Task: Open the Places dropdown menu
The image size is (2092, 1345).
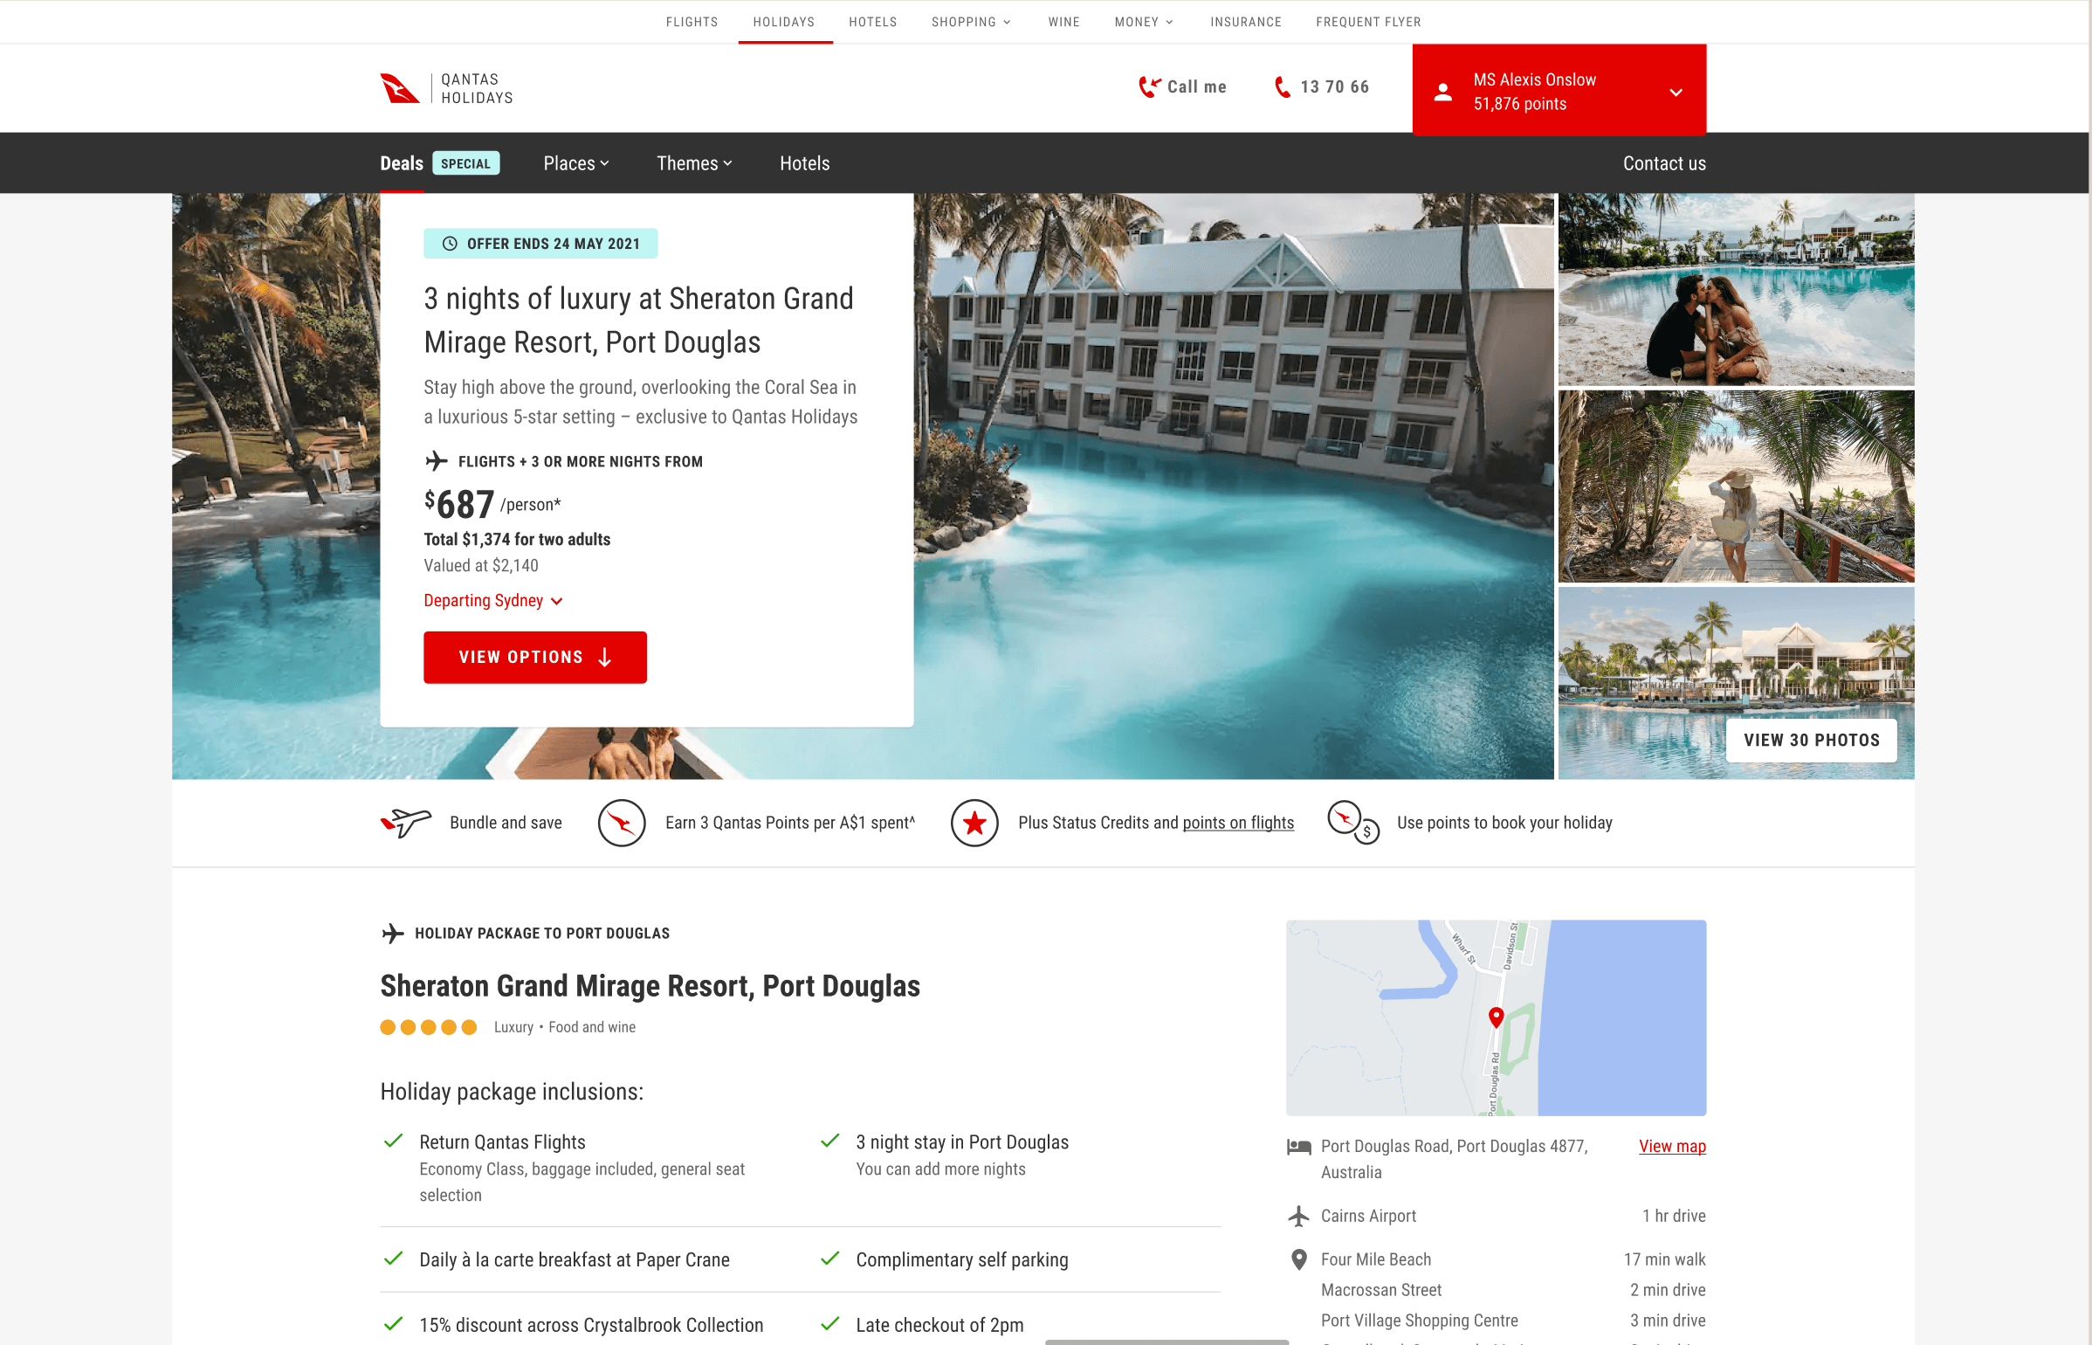Action: coord(576,163)
